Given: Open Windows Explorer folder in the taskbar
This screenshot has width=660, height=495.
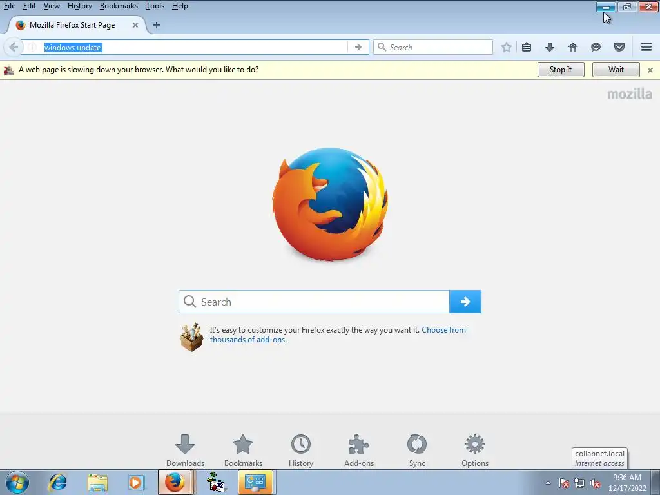Looking at the screenshot, I should (x=97, y=482).
